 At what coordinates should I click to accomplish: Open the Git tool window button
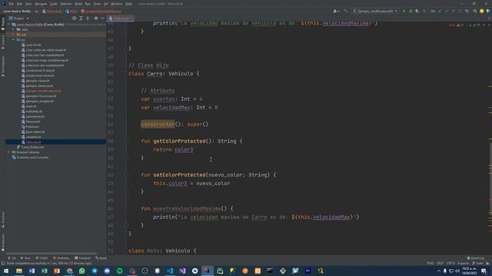point(12,258)
